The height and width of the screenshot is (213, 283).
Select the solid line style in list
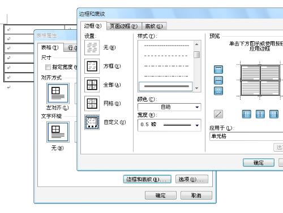tap(166, 86)
